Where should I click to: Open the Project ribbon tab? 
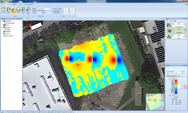pyautogui.click(x=14, y=5)
